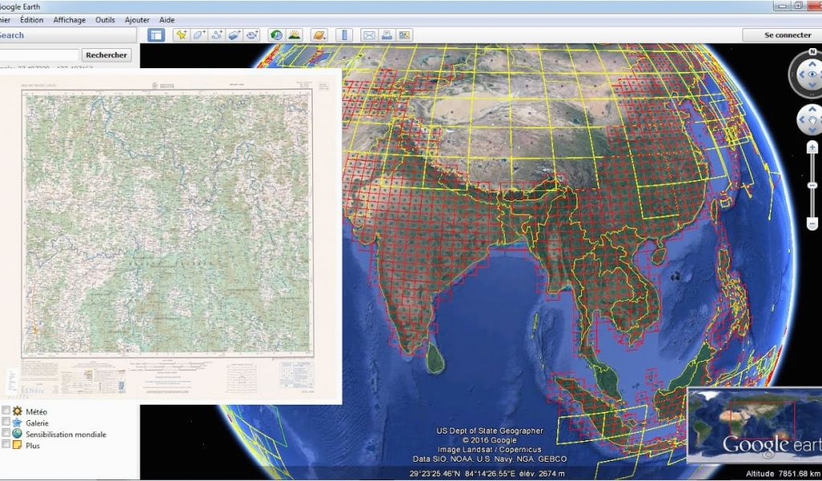Open the Outils menu

pyautogui.click(x=104, y=19)
